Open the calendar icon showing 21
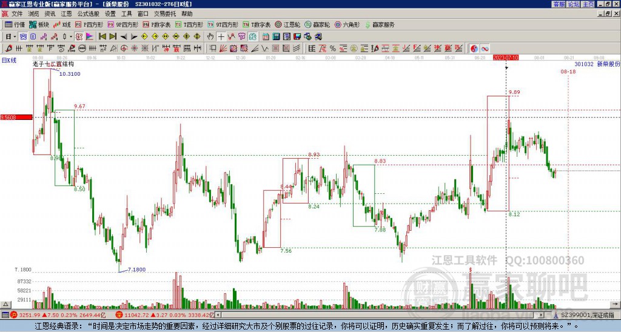 click(266, 37)
